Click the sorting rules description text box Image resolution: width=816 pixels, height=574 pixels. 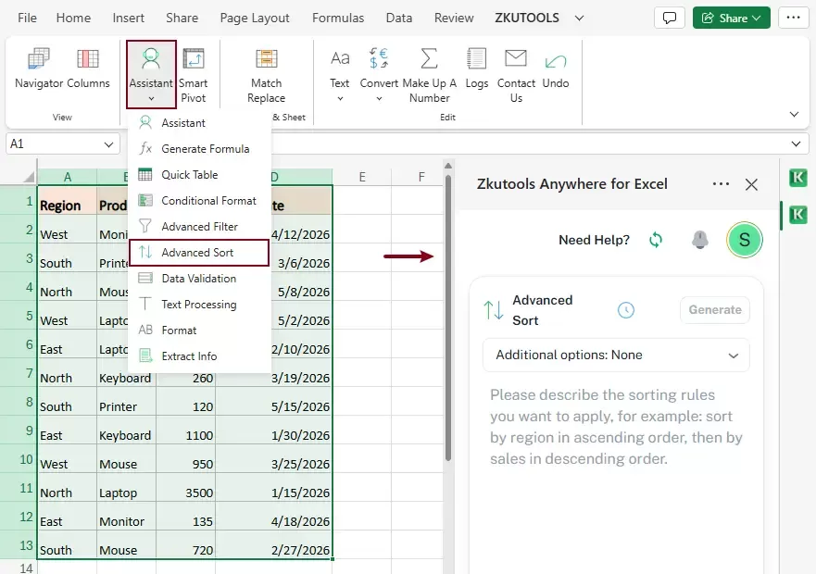pyautogui.click(x=616, y=427)
